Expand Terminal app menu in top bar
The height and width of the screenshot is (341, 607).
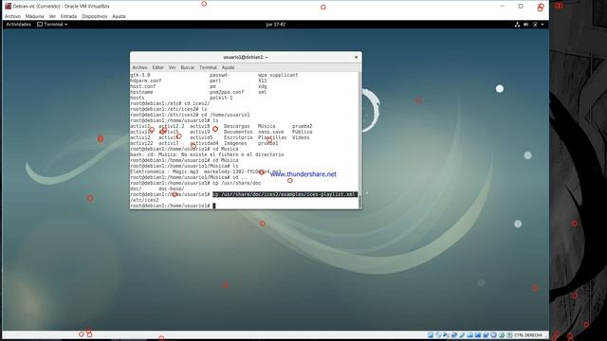(52, 25)
